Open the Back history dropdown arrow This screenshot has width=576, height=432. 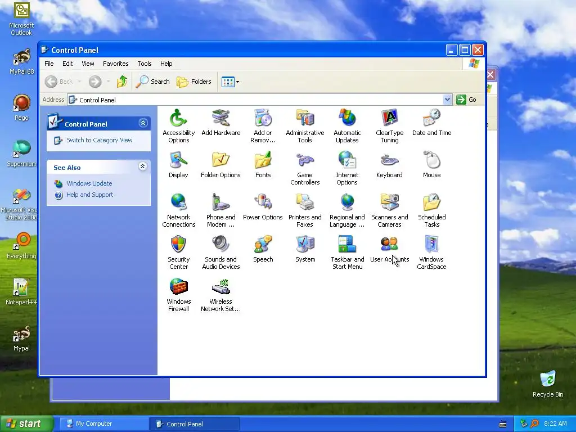pos(79,82)
